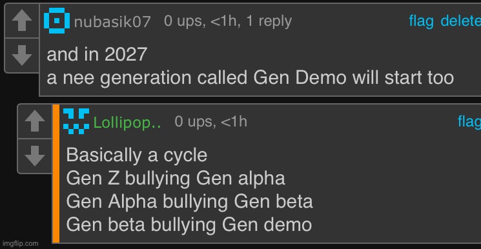Click the orange reply highlight bar

56,174
